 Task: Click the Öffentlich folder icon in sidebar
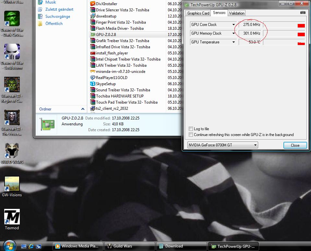pos(40,24)
